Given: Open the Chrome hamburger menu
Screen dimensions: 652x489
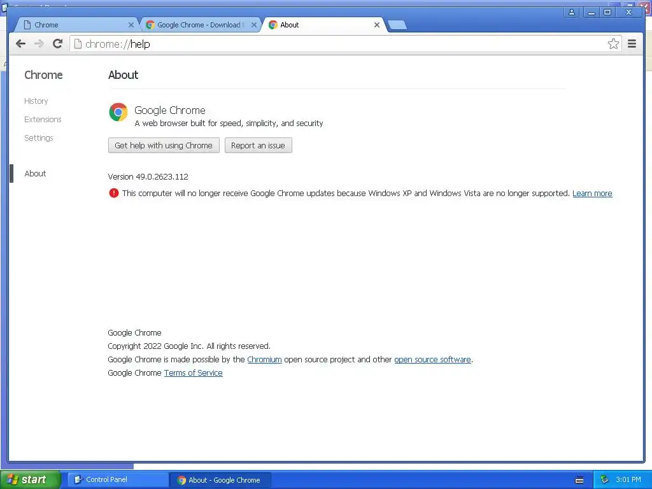Looking at the screenshot, I should 632,44.
